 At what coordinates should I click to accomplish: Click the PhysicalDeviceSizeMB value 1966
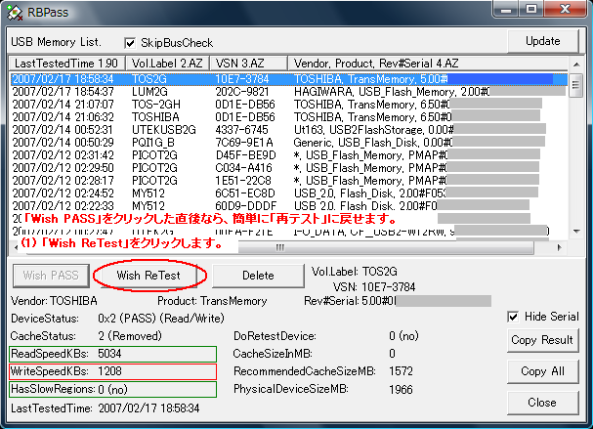[401, 389]
